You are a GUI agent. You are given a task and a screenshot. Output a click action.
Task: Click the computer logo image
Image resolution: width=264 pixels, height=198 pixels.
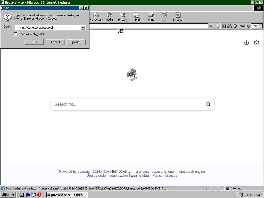point(132,75)
